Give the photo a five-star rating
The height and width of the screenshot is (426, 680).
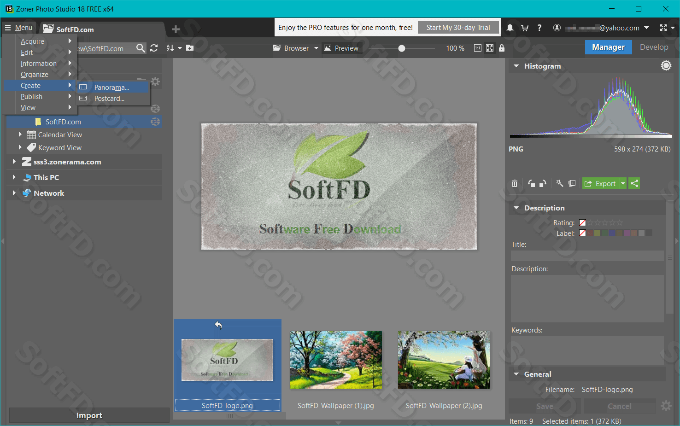(x=620, y=222)
